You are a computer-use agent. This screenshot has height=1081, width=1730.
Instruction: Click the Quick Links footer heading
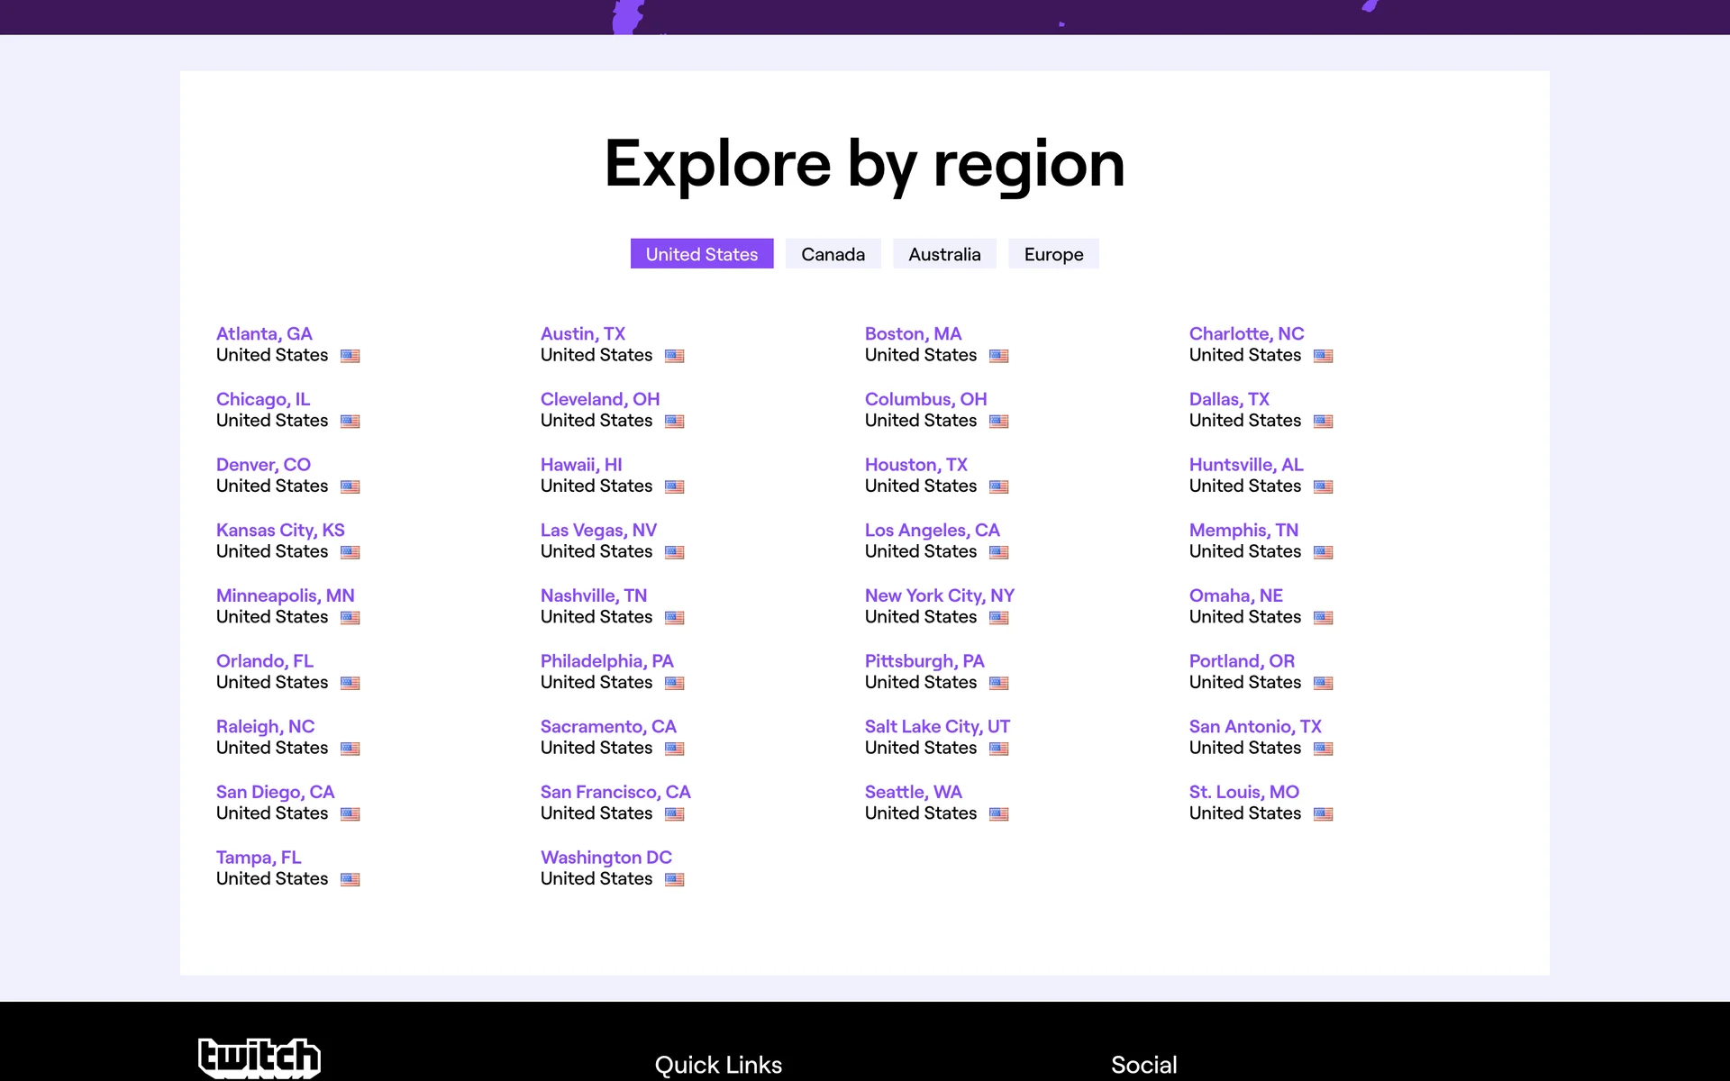point(718,1065)
